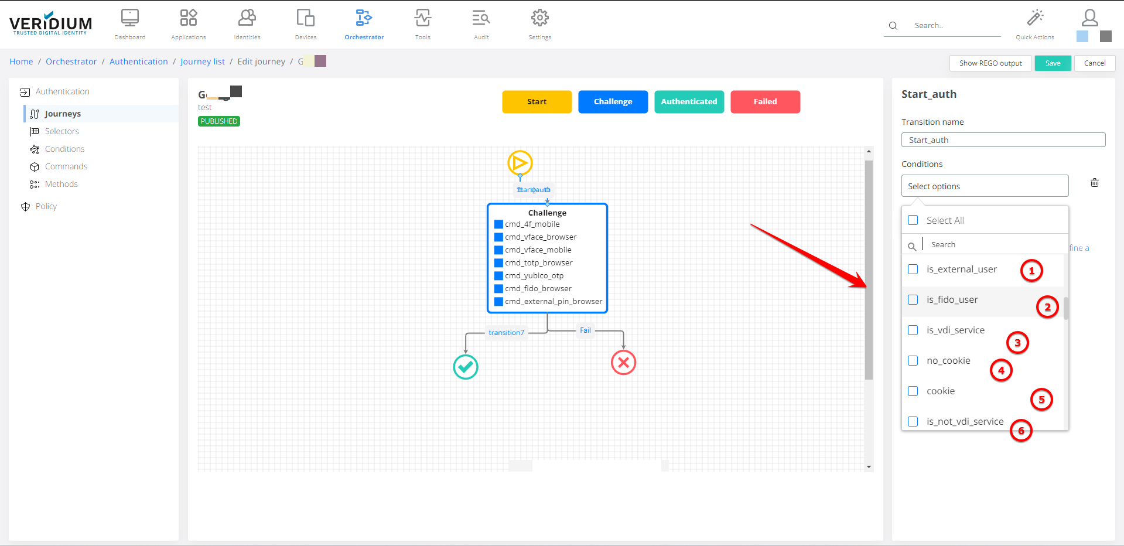
Task: Open Quick Actions magic wand icon
Action: coord(1034,18)
